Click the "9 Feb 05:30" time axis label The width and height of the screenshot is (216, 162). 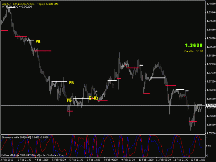tap(111, 160)
